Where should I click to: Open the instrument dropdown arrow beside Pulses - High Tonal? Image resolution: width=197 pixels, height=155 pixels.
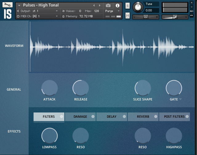pos(19,6)
